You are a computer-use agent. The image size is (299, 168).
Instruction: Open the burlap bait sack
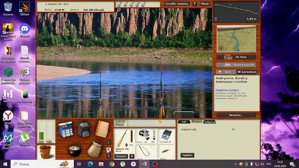pos(95,149)
